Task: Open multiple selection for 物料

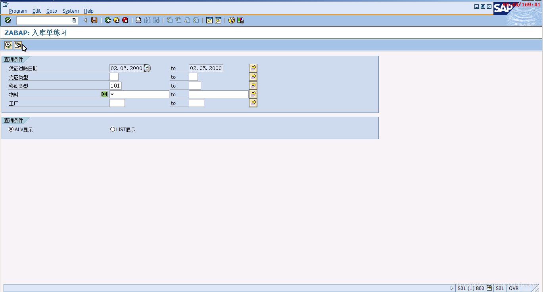Action: 253,94
